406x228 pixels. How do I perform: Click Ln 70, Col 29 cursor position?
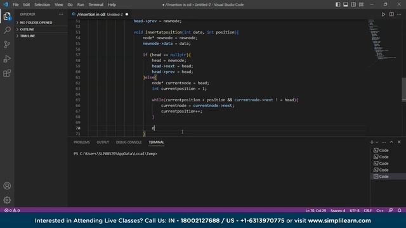316,210
